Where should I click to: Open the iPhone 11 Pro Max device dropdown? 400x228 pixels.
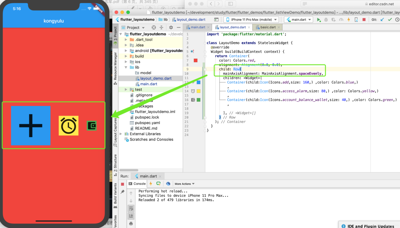click(x=251, y=19)
